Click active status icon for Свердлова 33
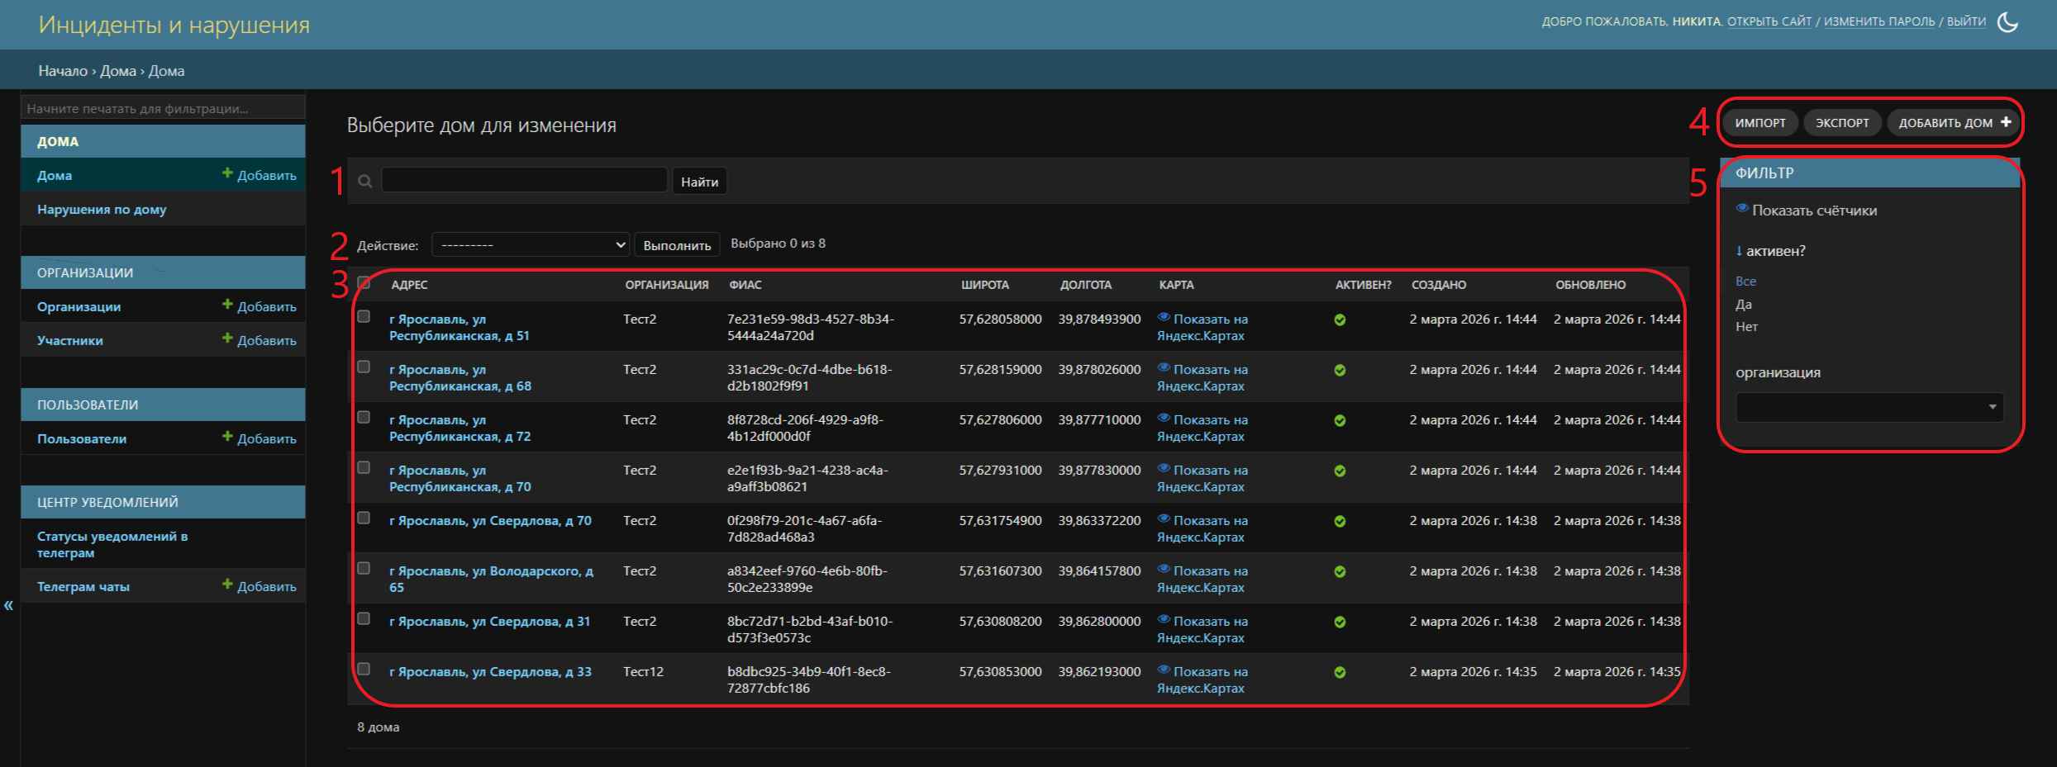This screenshot has width=2057, height=767. click(x=1340, y=672)
